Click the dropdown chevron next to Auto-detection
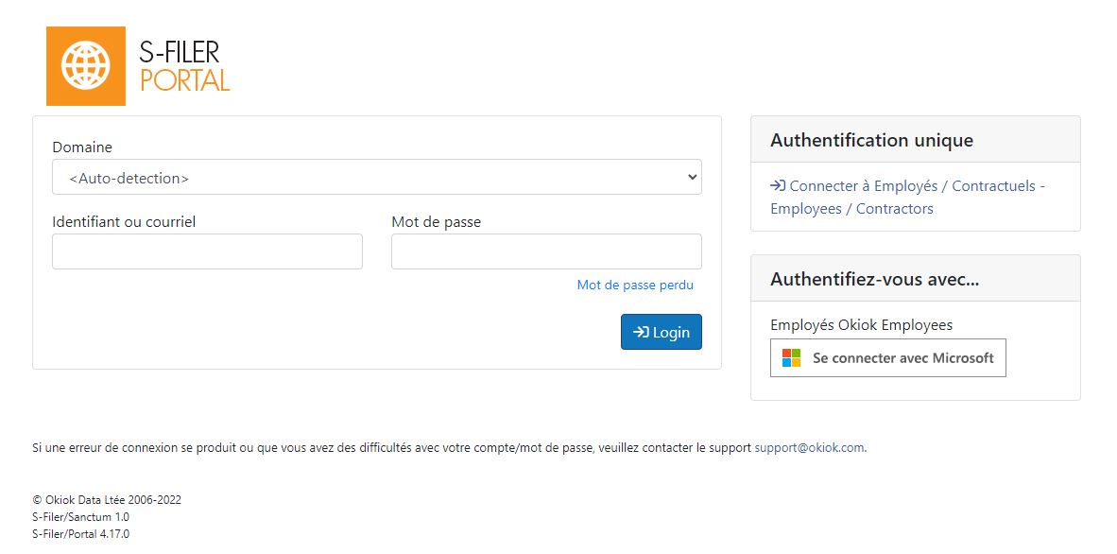This screenshot has width=1117, height=554. tap(691, 177)
